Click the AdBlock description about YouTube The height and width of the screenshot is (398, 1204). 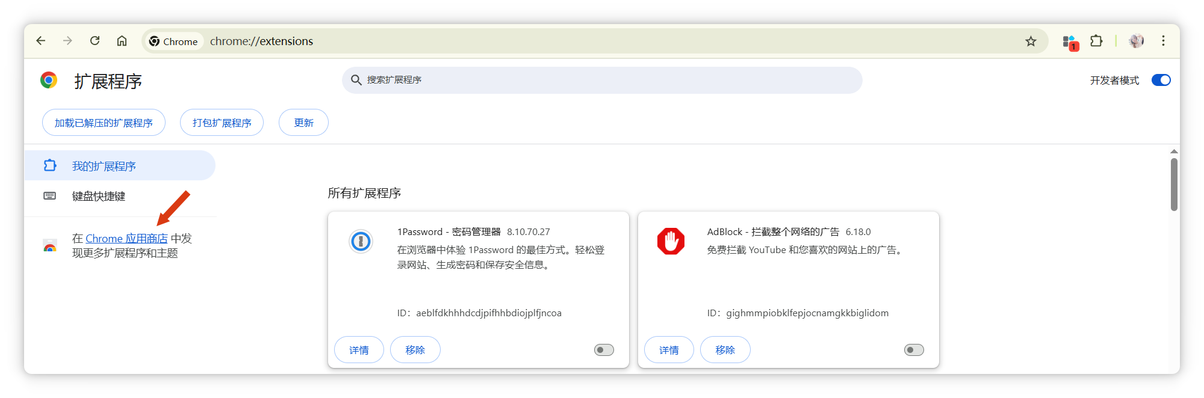[x=806, y=250]
